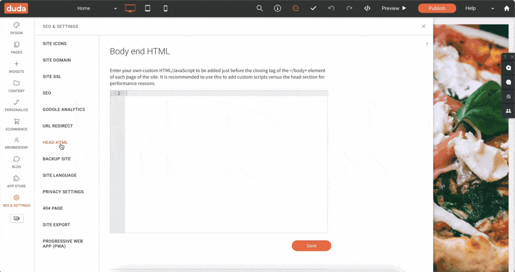The image size is (515, 272).
Task: Expand the Help menu arrow
Action: point(493,9)
